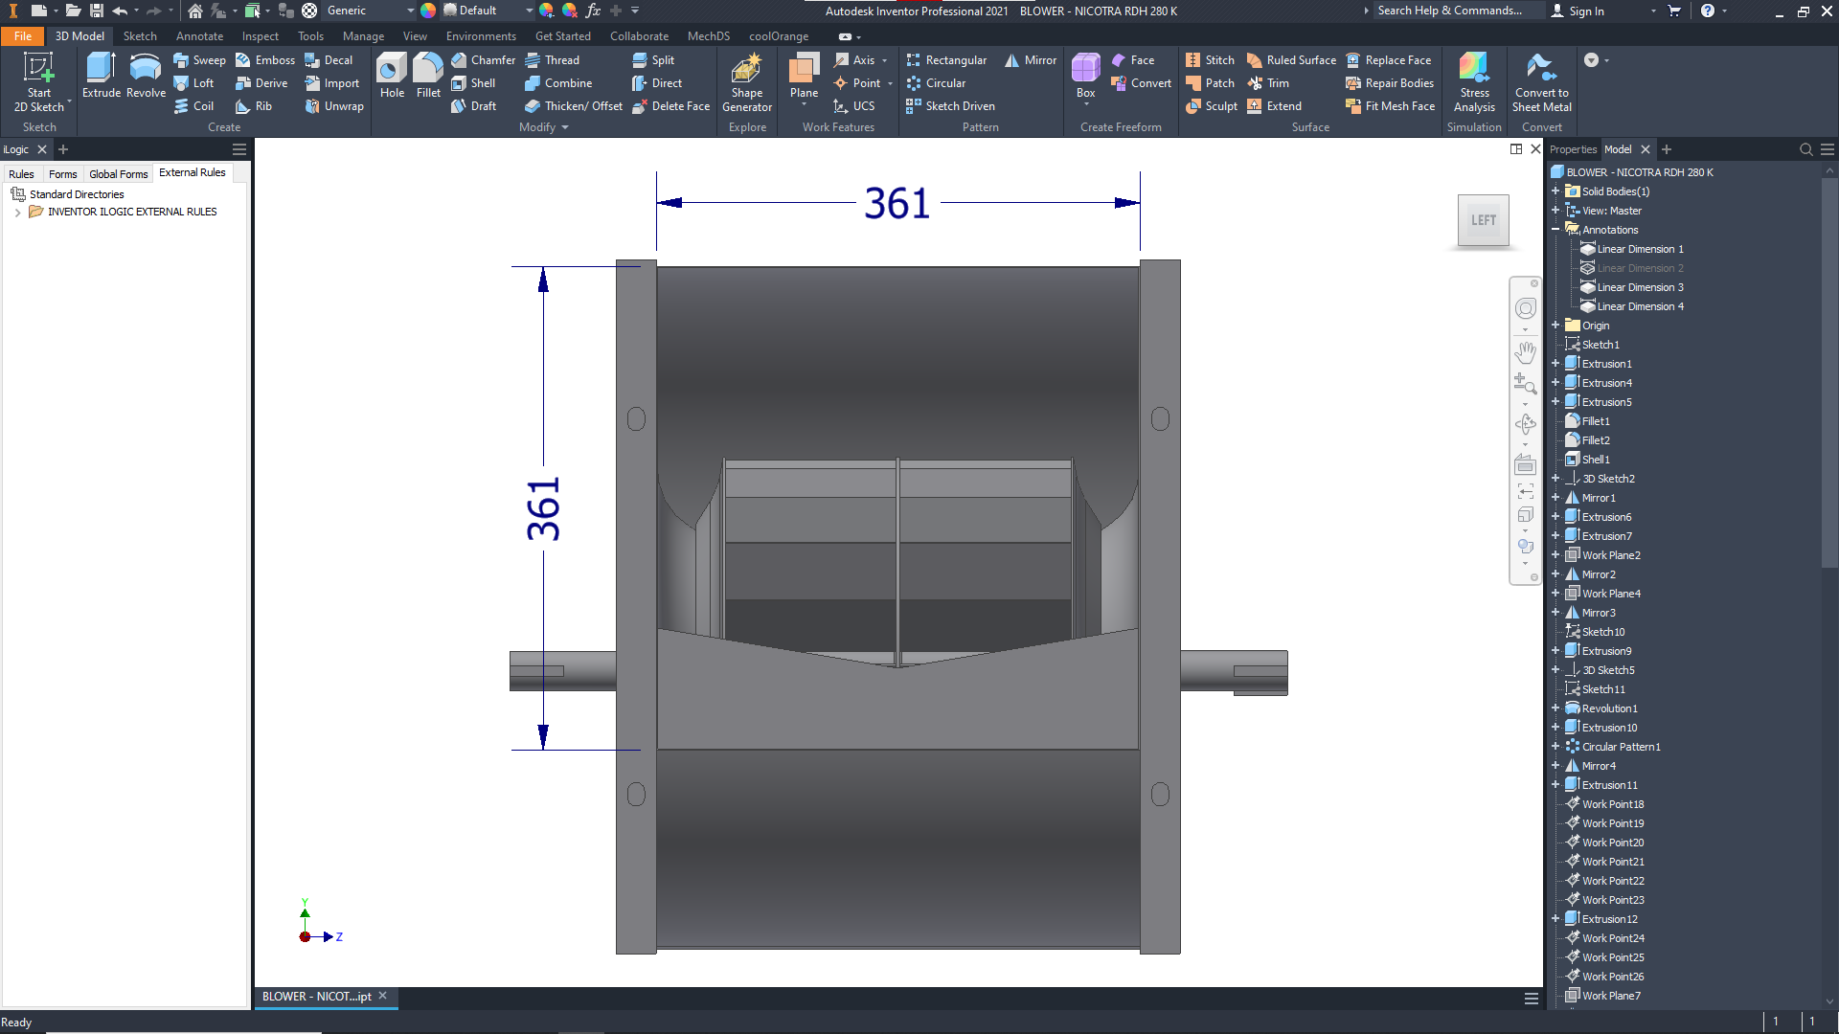
Task: Switch to the Global Forms tab
Action: (x=119, y=174)
